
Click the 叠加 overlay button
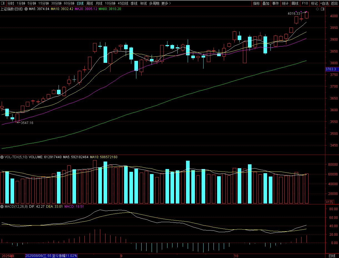[266, 3]
